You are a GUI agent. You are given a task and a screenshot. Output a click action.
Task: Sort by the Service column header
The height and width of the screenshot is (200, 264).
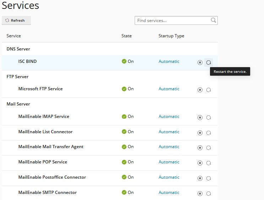pyautogui.click(x=14, y=36)
